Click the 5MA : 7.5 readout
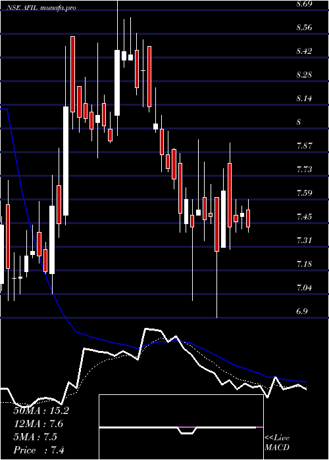This screenshot has height=460, width=329. pos(36,437)
